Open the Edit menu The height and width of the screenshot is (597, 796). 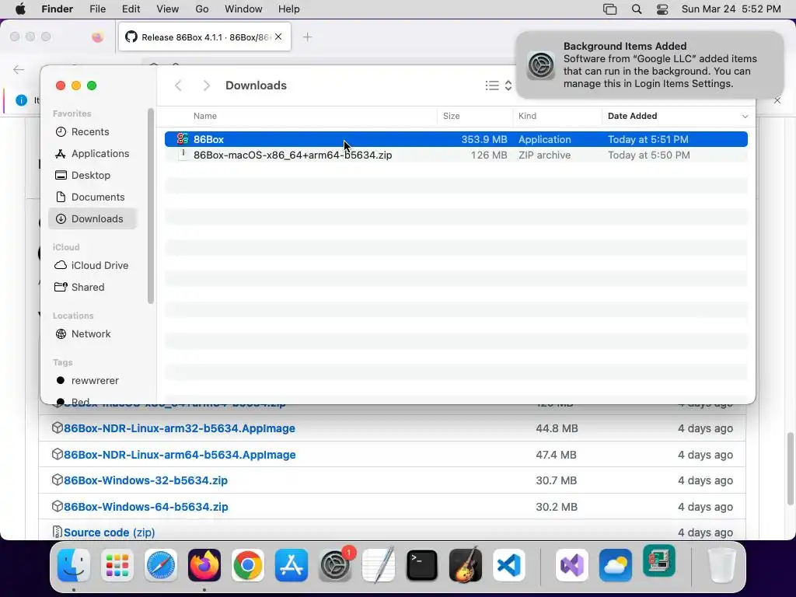(131, 9)
